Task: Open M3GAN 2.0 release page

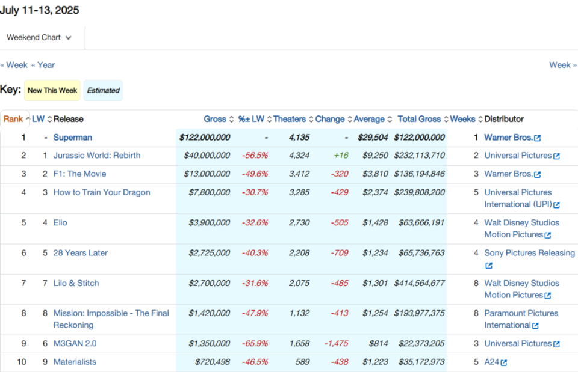Action: [75, 344]
